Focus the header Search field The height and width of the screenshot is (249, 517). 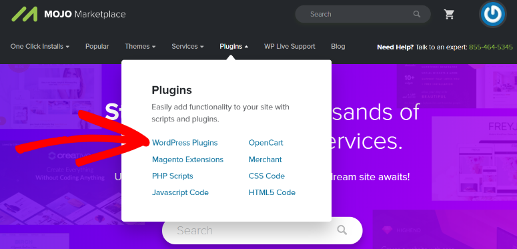(x=363, y=14)
